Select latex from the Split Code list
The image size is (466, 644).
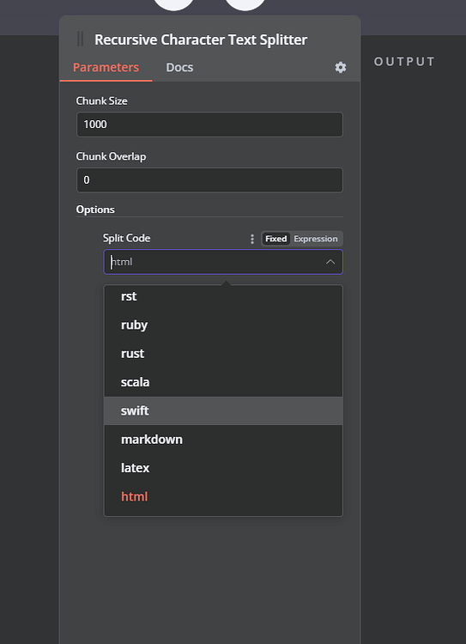click(223, 468)
